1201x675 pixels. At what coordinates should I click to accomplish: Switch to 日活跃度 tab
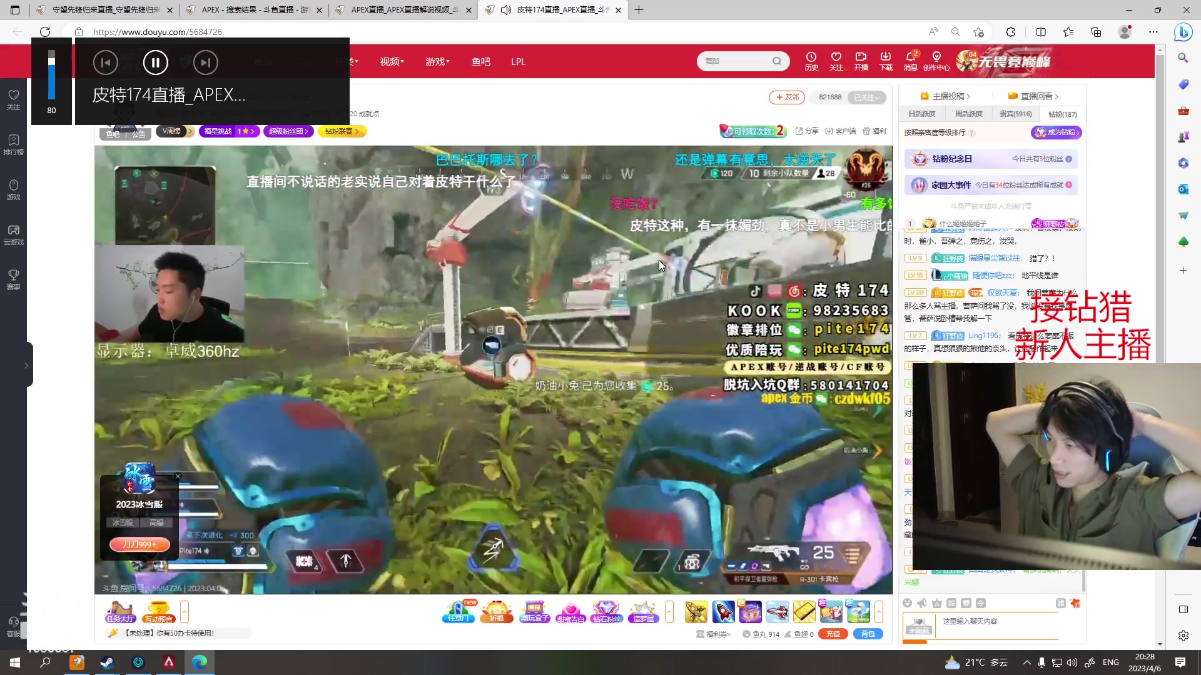click(922, 114)
